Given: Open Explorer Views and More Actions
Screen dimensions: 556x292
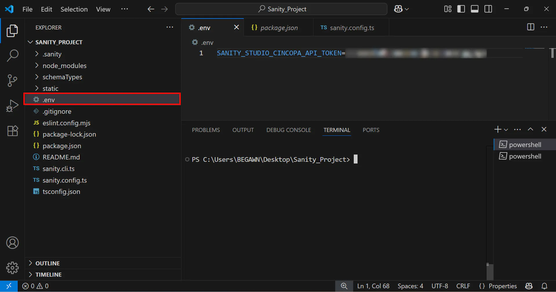Looking at the screenshot, I should [x=170, y=27].
